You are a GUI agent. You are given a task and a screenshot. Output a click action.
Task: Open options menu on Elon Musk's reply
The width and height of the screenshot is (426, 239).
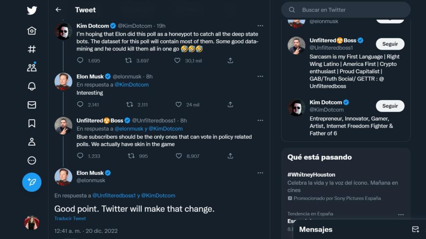[x=260, y=76]
